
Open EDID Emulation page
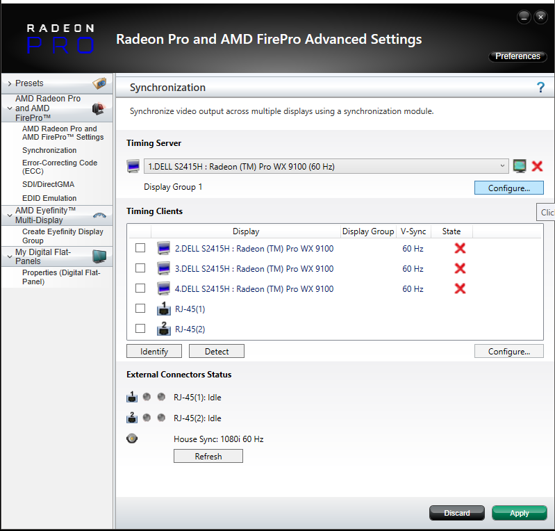tap(49, 198)
